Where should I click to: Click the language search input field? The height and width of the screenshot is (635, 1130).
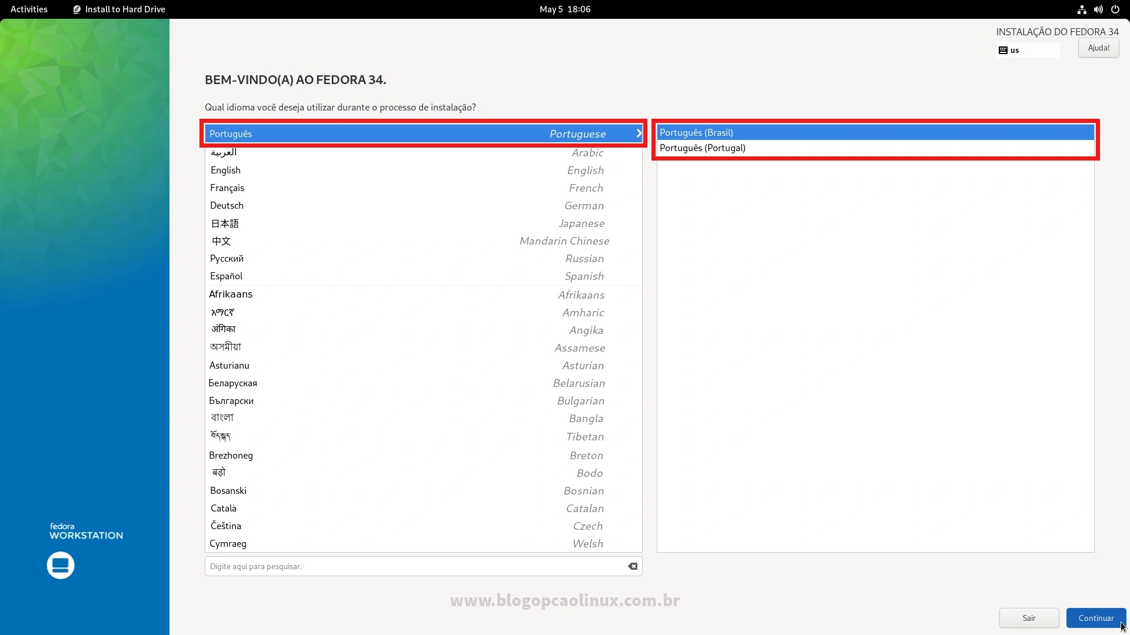coord(423,566)
